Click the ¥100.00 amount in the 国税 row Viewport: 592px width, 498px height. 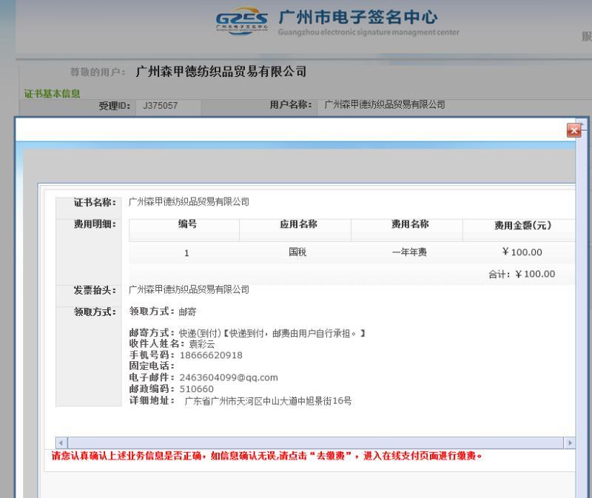coord(522,252)
